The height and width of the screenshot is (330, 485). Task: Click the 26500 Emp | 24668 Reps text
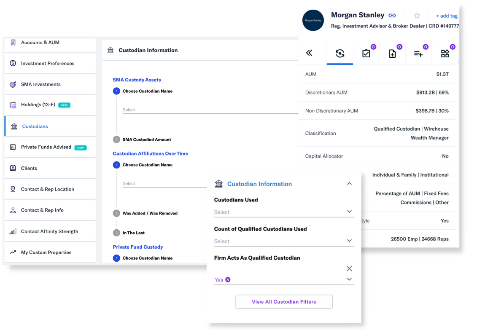[420, 239]
